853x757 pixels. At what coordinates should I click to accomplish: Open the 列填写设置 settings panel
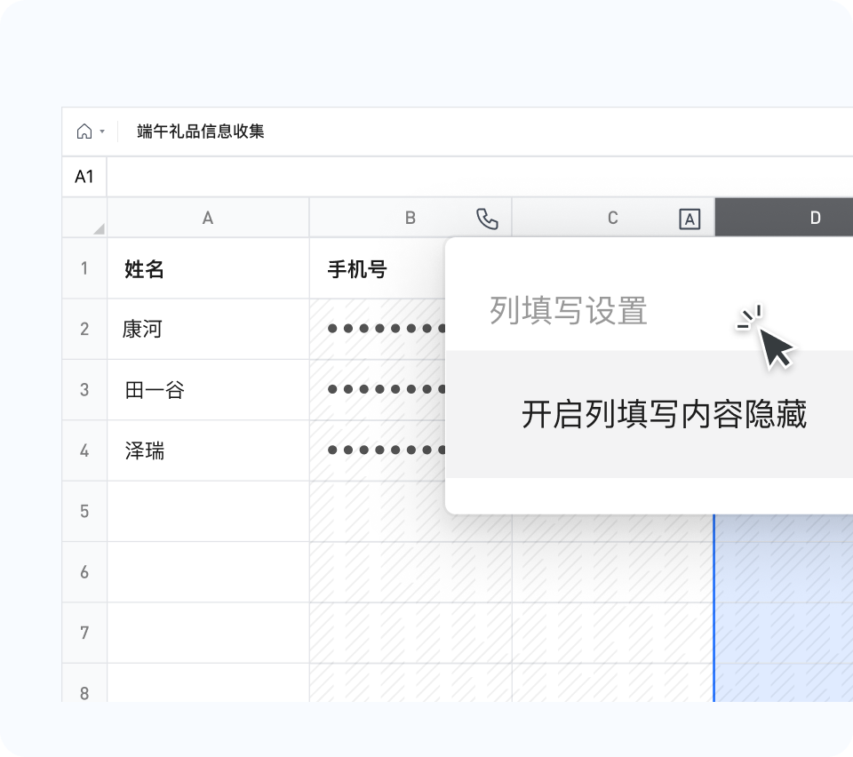[x=567, y=312]
